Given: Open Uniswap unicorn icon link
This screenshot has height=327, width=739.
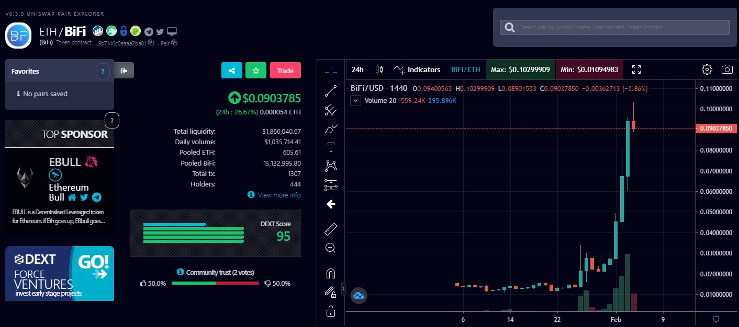Looking at the screenshot, I should 111,31.
